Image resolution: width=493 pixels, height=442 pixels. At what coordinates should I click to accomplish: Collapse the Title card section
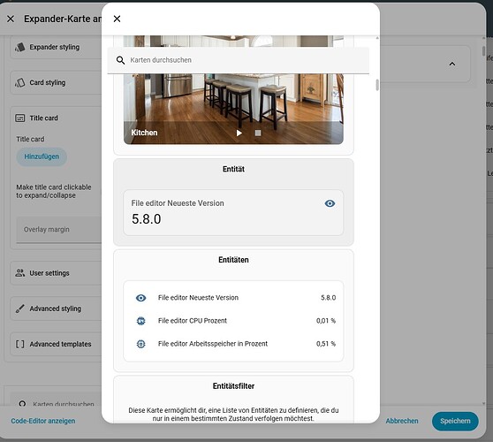[x=56, y=118]
